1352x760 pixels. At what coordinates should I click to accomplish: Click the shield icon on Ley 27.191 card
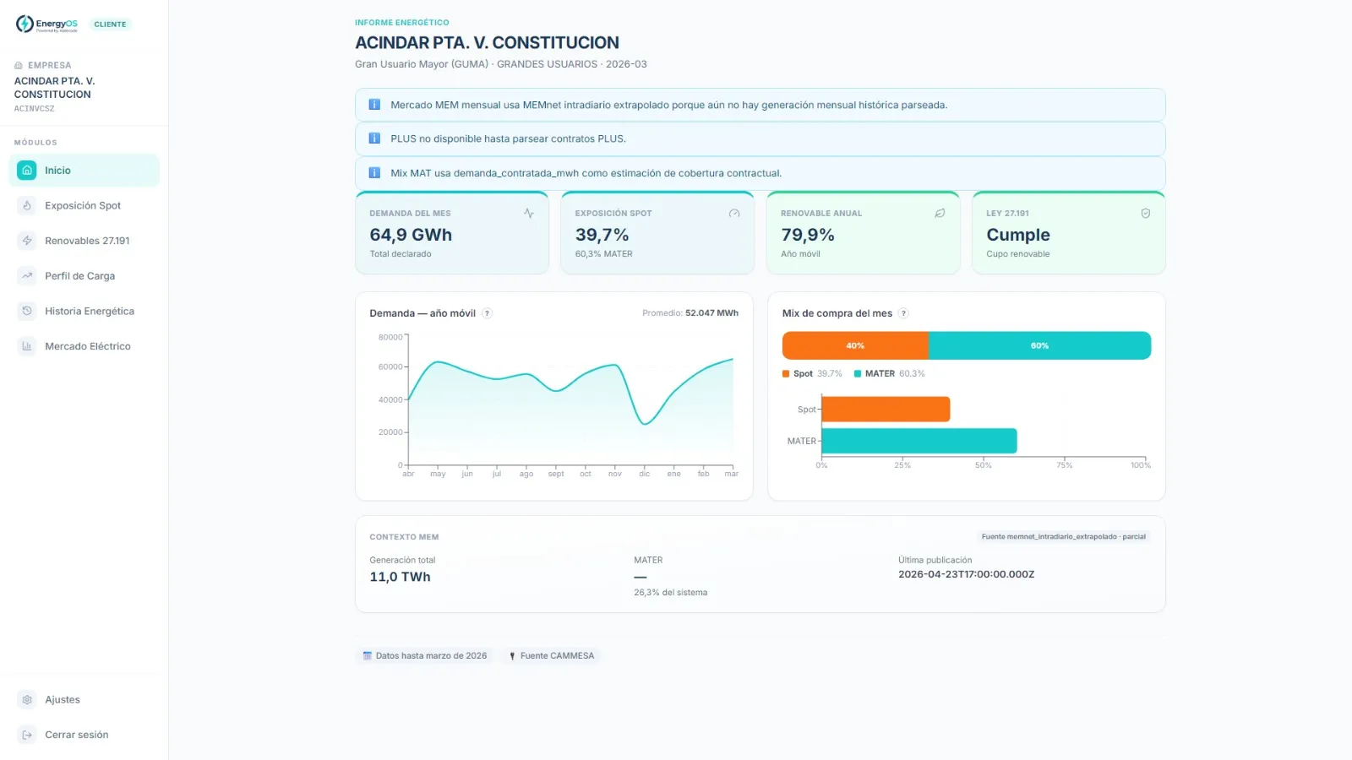1146,214
